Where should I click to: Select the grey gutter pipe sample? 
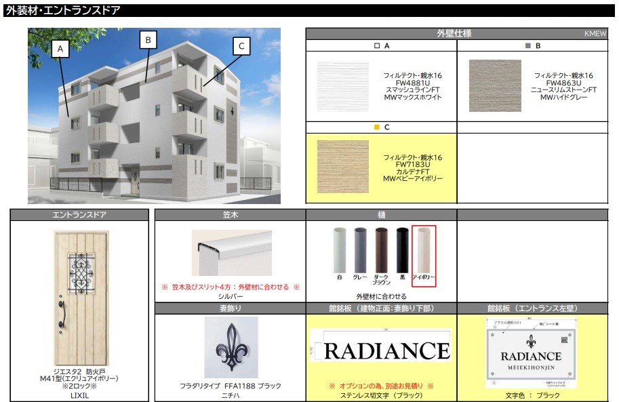[359, 251]
